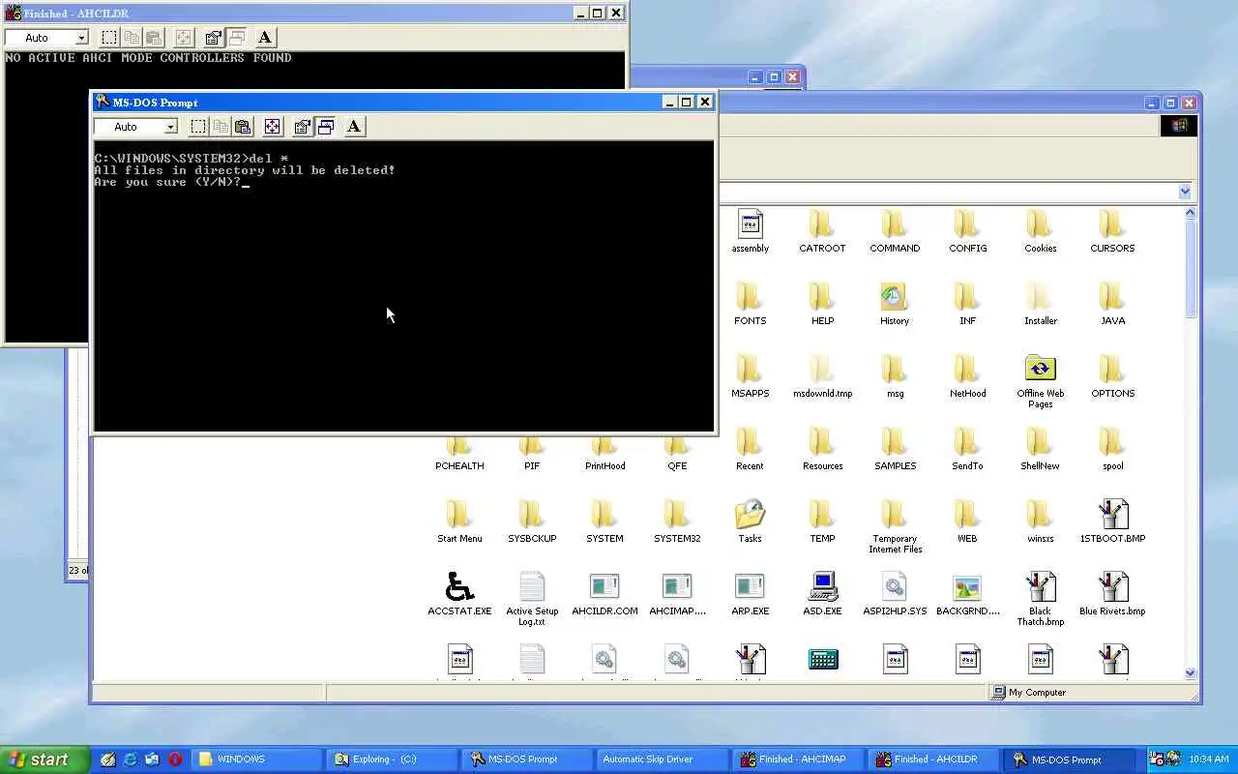The height and width of the screenshot is (774, 1238).
Task: Select the CONFIG folder
Action: click(x=967, y=231)
